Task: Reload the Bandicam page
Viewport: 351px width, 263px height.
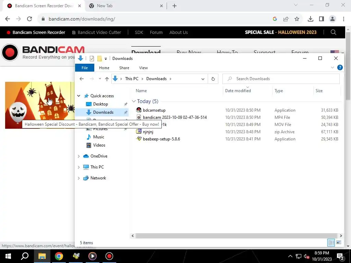Action: click(x=29, y=19)
